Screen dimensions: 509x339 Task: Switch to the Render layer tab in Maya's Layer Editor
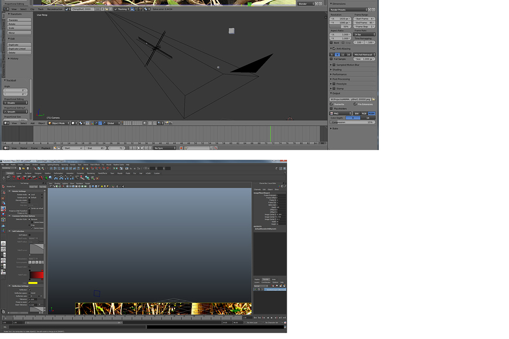point(266,279)
